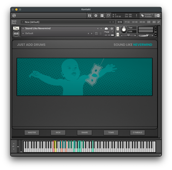Open the workspace layout panel icon

click(102, 15)
